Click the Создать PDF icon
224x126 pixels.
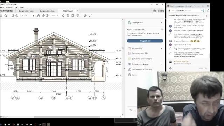pyautogui.click(x=129, y=48)
